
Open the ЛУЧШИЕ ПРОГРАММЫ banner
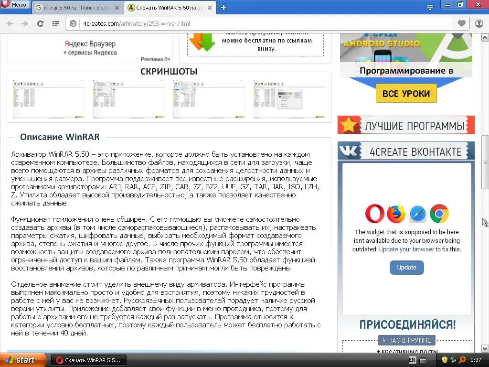pyautogui.click(x=406, y=125)
